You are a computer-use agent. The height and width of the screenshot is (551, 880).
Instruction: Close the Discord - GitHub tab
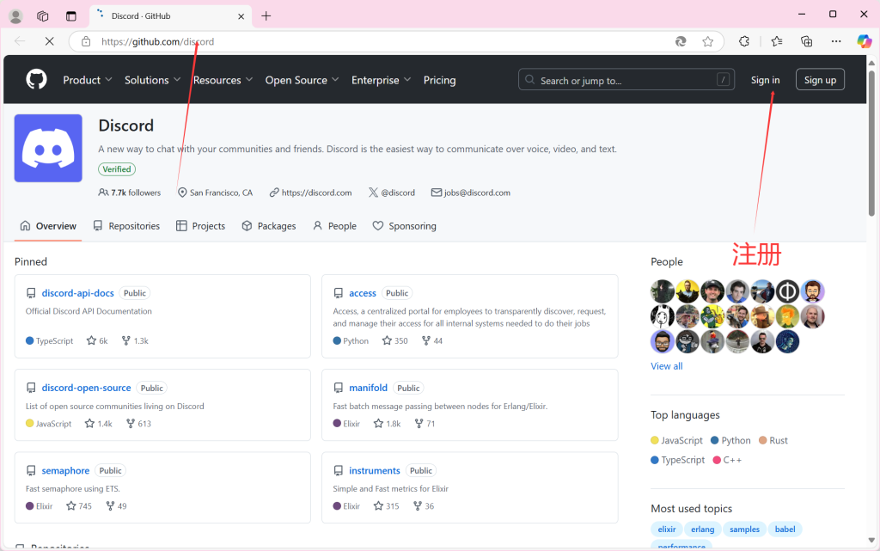click(x=241, y=16)
